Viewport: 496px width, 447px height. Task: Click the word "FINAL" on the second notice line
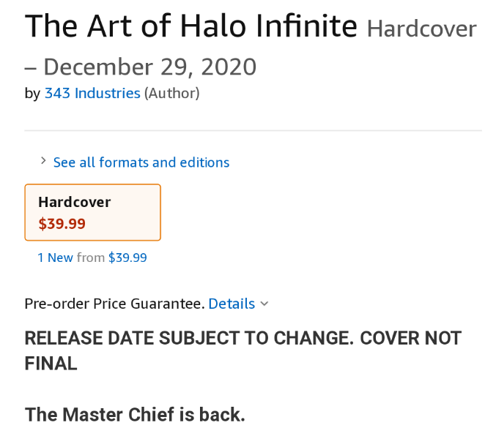51,364
